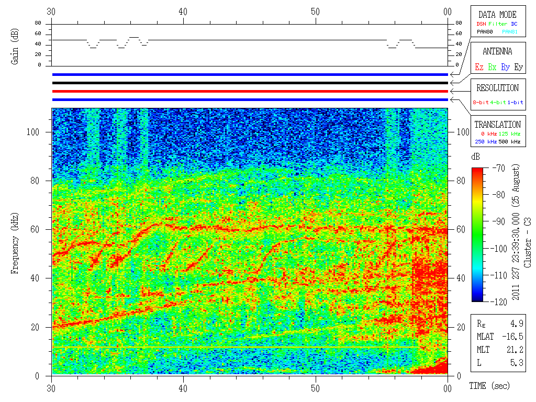The image size is (536, 402).
Task: Click the yellow constant line near 12 kHz
Action: point(236,347)
